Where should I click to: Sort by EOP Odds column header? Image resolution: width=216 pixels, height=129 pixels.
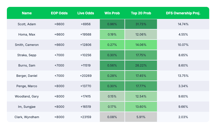59,13
